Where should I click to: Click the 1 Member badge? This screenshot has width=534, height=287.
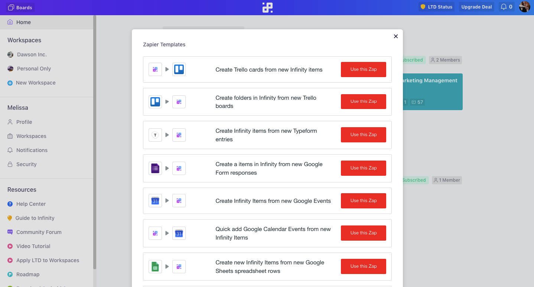(447, 180)
